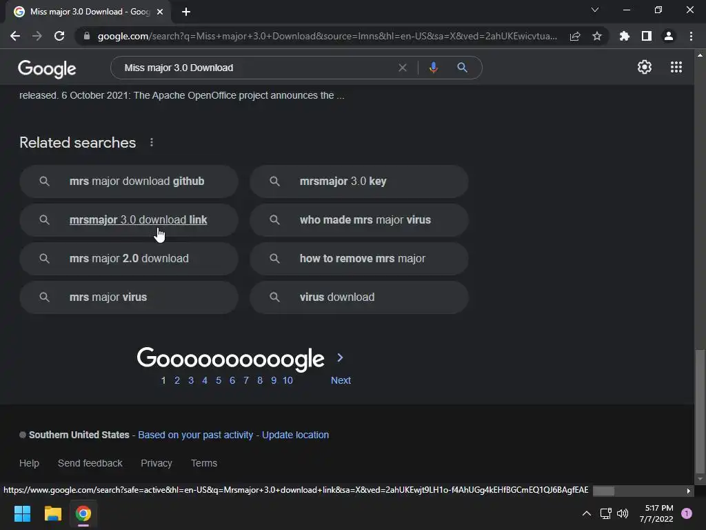The height and width of the screenshot is (530, 706).
Task: Open the tab search dropdown chevron
Action: point(595,10)
